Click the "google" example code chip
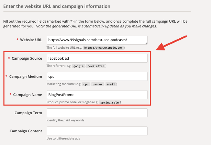Viewport: 211px width, 145px height. (x=79, y=66)
